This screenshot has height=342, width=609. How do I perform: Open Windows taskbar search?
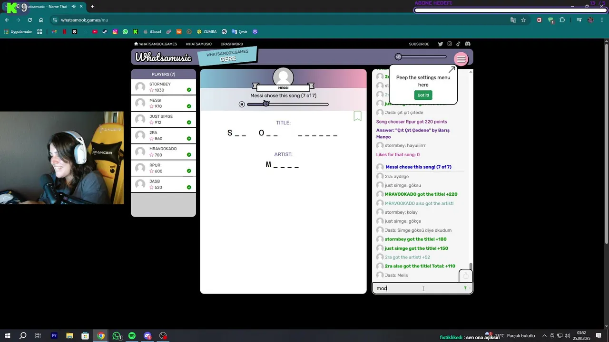pyautogui.click(x=22, y=336)
